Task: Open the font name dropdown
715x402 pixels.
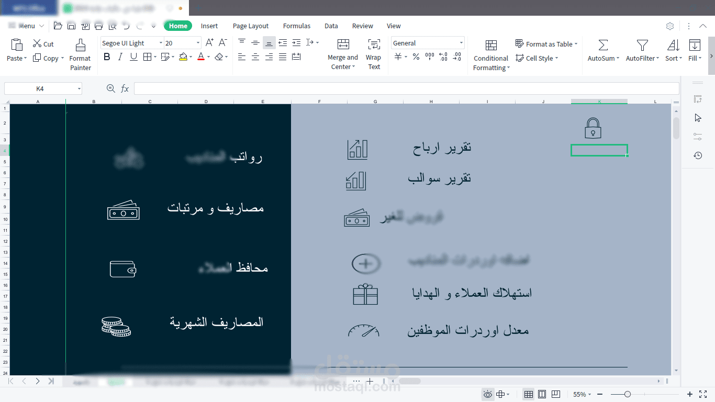Action: [160, 43]
